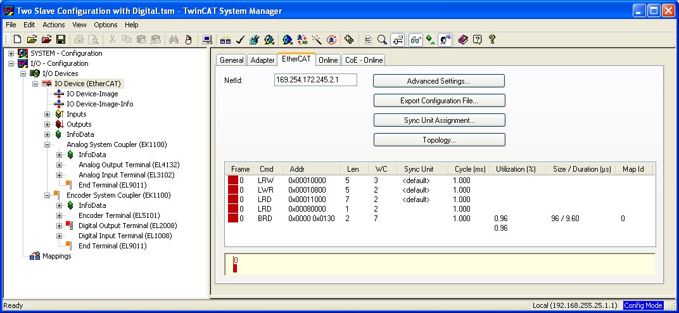Click the binoculars Find icon
The height and width of the screenshot is (313, 679).
174,39
